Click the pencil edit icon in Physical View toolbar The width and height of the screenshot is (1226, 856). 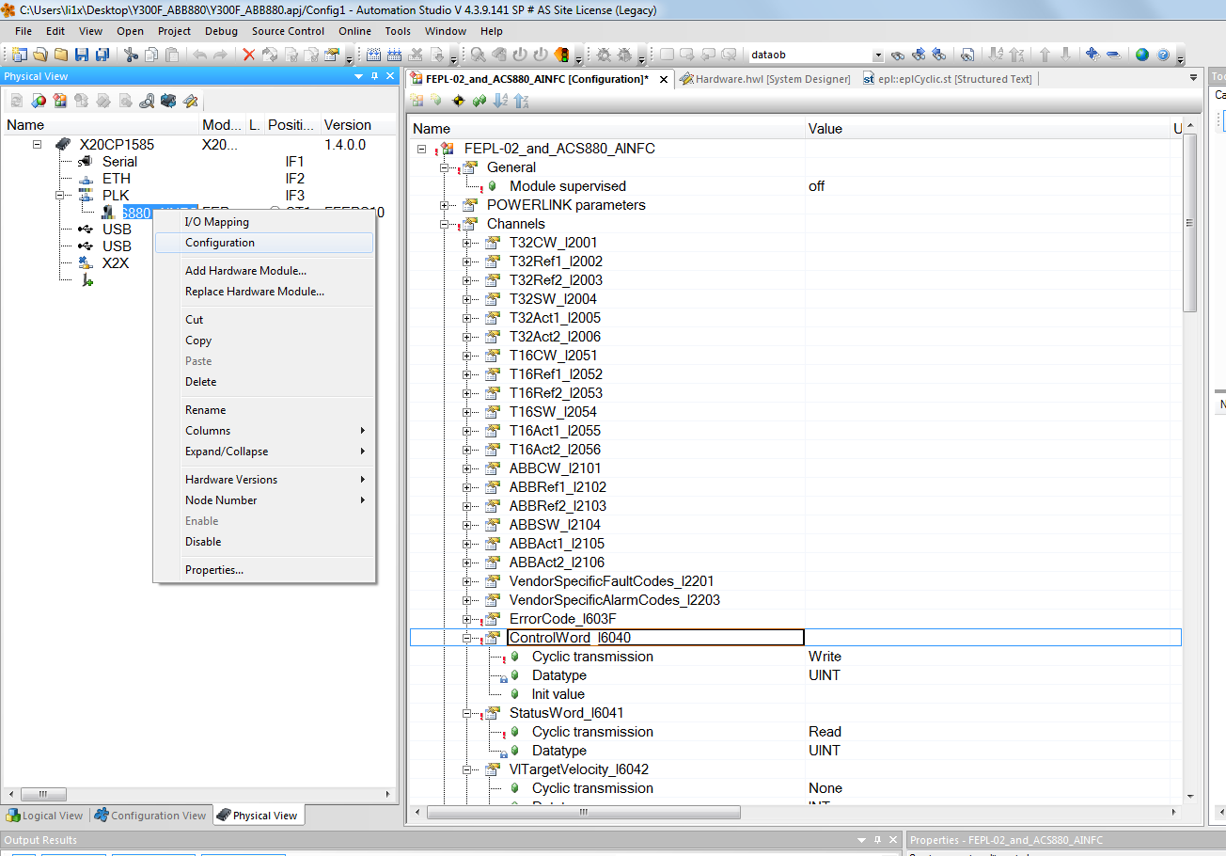tap(191, 101)
